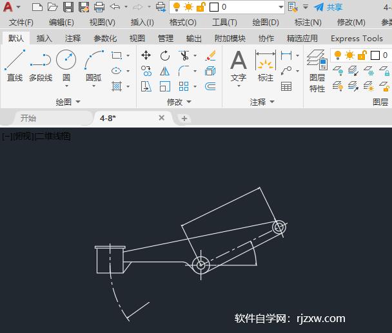Open the 绘图(D) menu
Viewport: 392px width, 333px height.
pyautogui.click(x=266, y=23)
